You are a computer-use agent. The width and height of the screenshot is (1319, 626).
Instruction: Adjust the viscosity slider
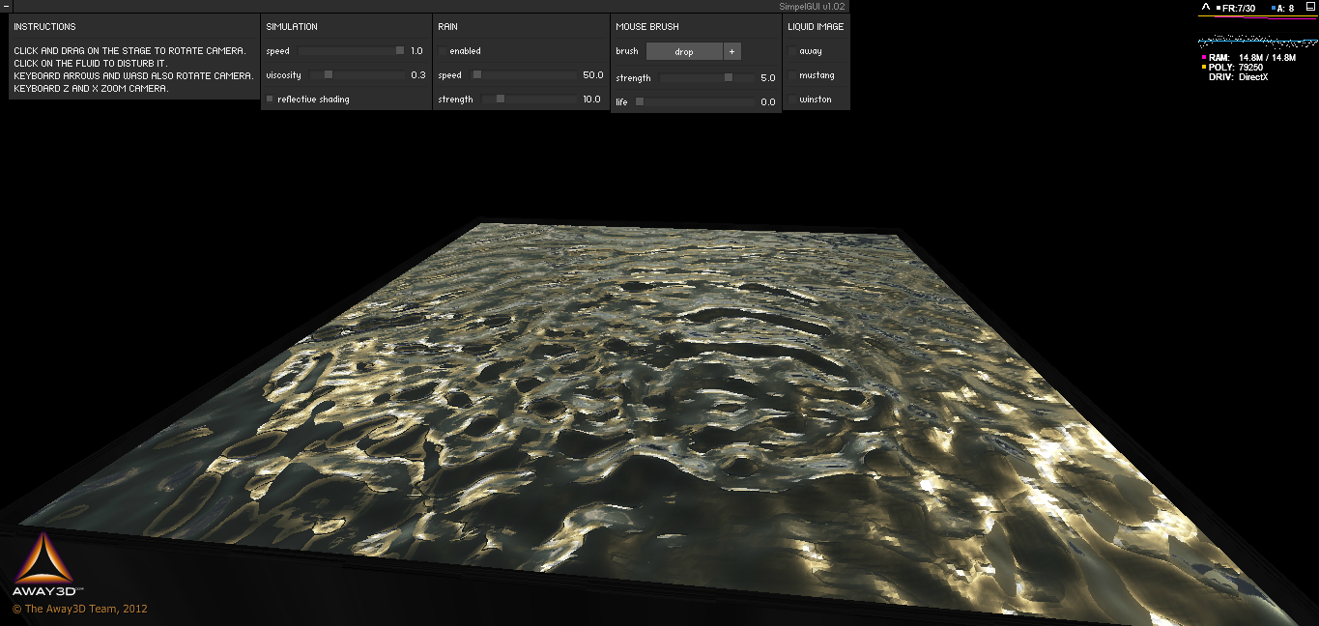[358, 75]
